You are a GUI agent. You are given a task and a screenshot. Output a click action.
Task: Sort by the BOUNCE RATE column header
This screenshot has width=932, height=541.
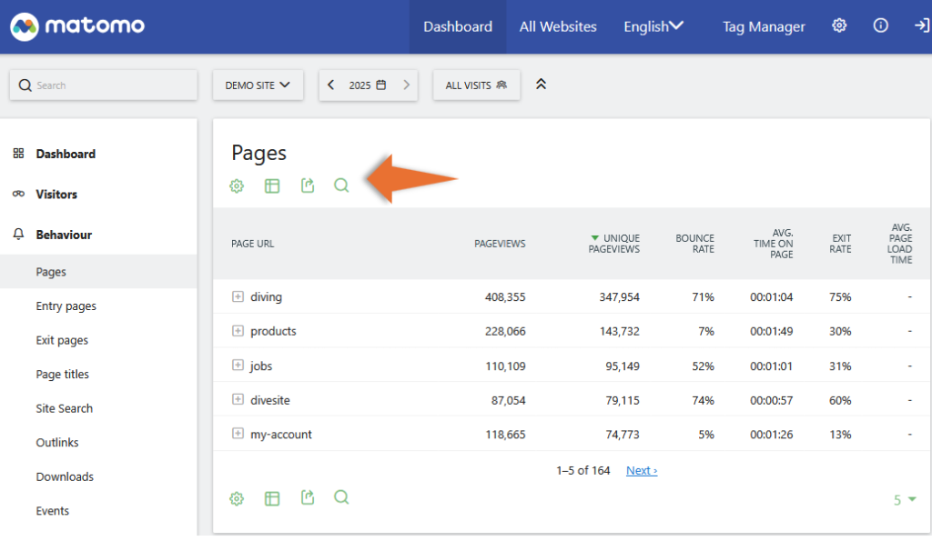694,244
